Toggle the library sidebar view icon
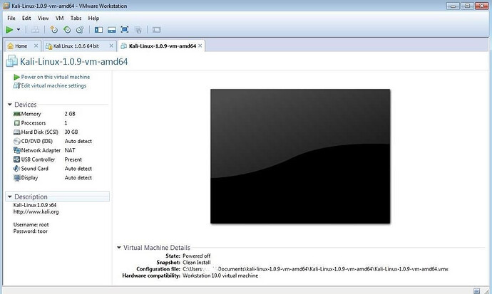 pos(98,30)
